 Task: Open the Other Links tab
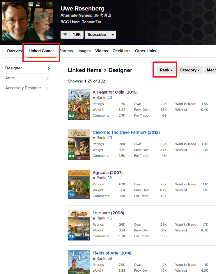pyautogui.click(x=145, y=51)
